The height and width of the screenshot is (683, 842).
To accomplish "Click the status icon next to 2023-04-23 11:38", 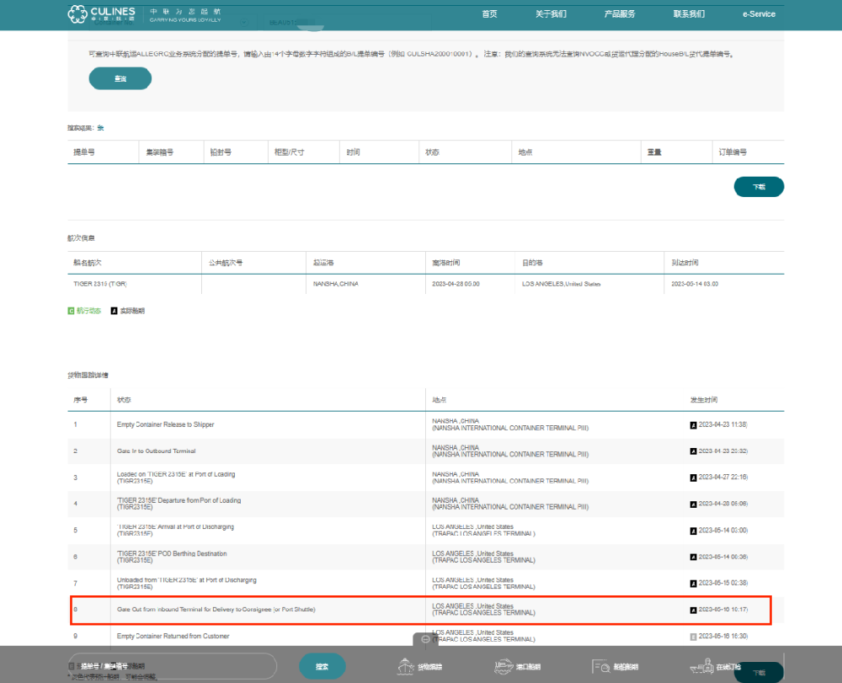I will tap(694, 424).
